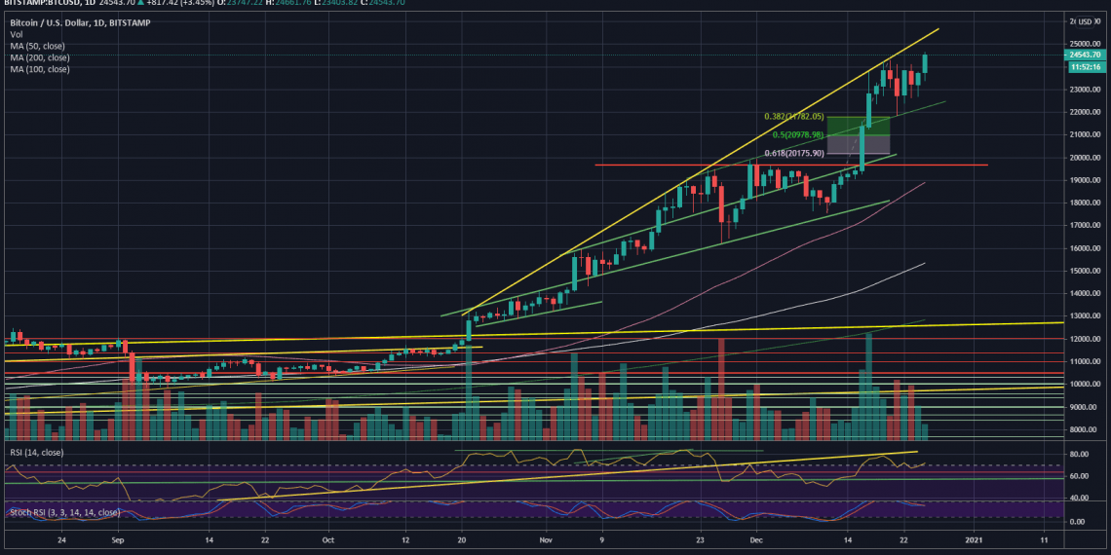
Task: Click the 2021 marker on time axis
Action: pyautogui.click(x=973, y=538)
